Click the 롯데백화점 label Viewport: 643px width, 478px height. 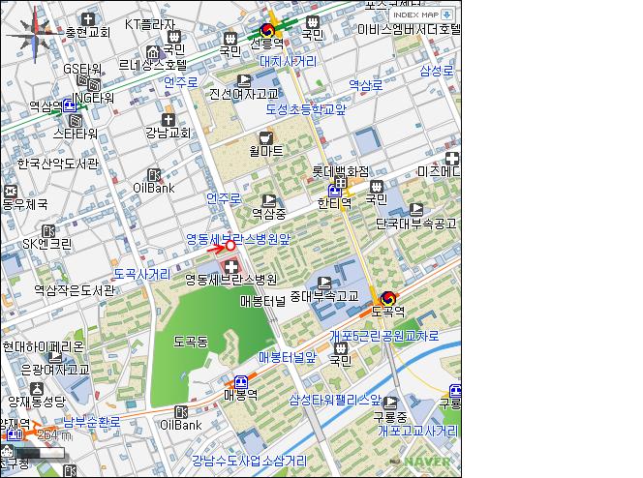pyautogui.click(x=342, y=170)
